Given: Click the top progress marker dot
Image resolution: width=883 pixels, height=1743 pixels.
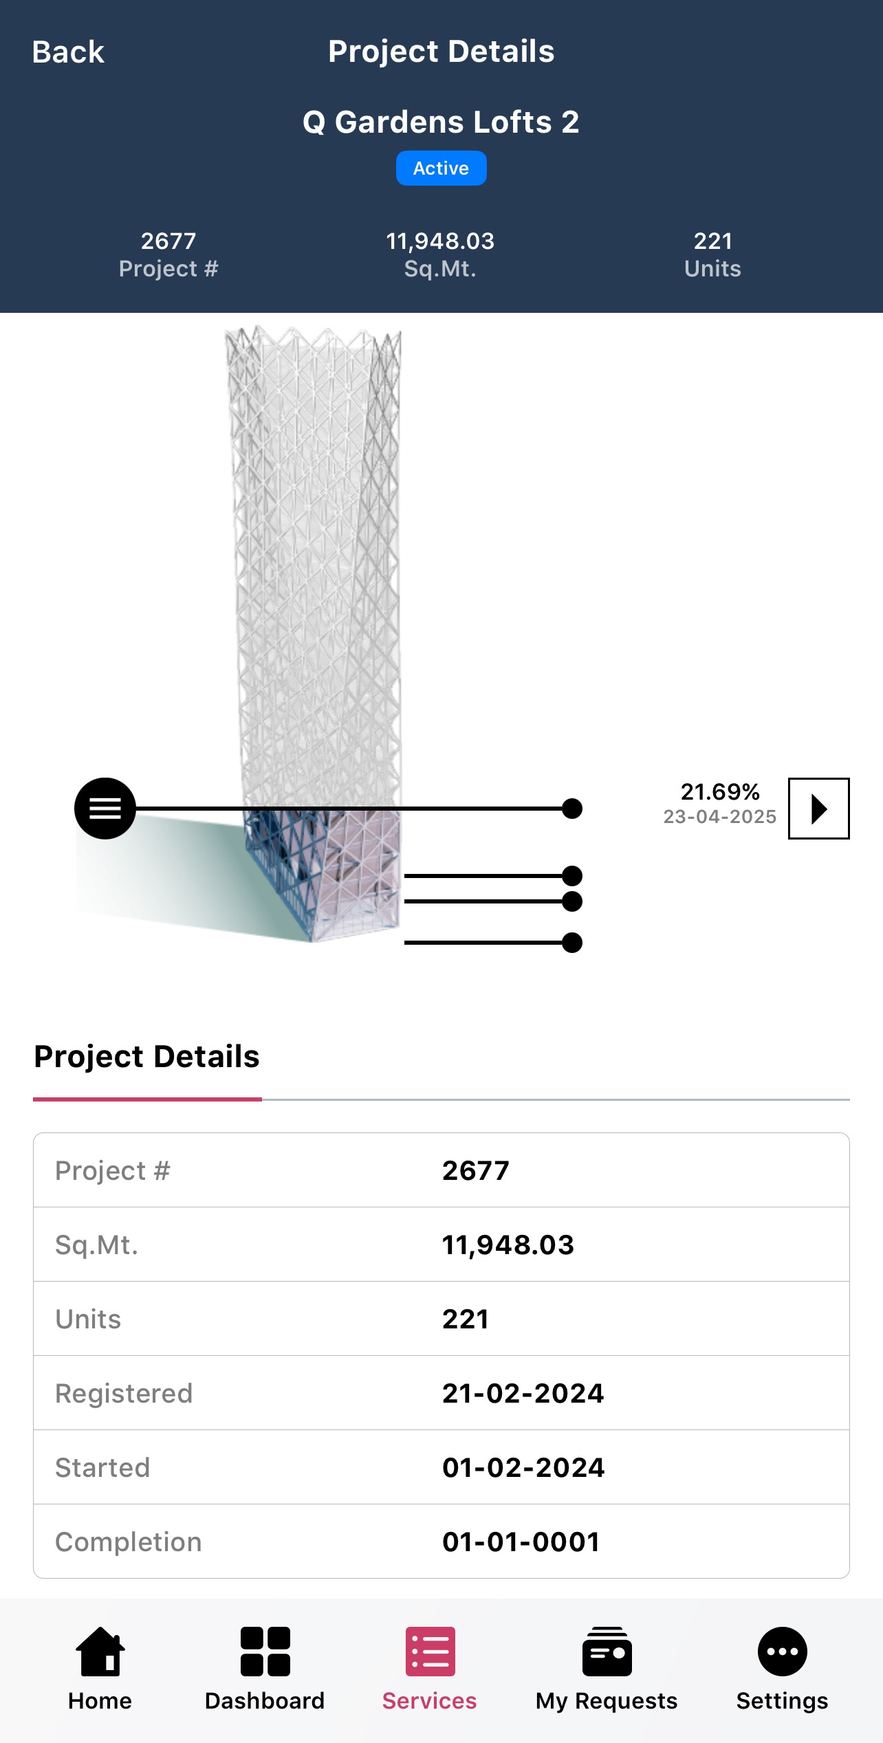Looking at the screenshot, I should coord(571,809).
